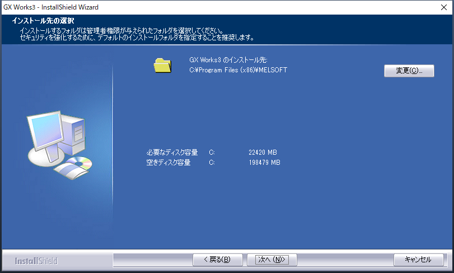Cancel installation with the キャンセル button
The image size is (454, 273).
418,260
